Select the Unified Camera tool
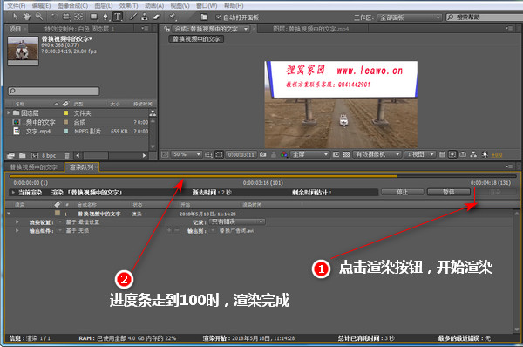This screenshot has width=523, height=347. pyautogui.click(x=66, y=17)
